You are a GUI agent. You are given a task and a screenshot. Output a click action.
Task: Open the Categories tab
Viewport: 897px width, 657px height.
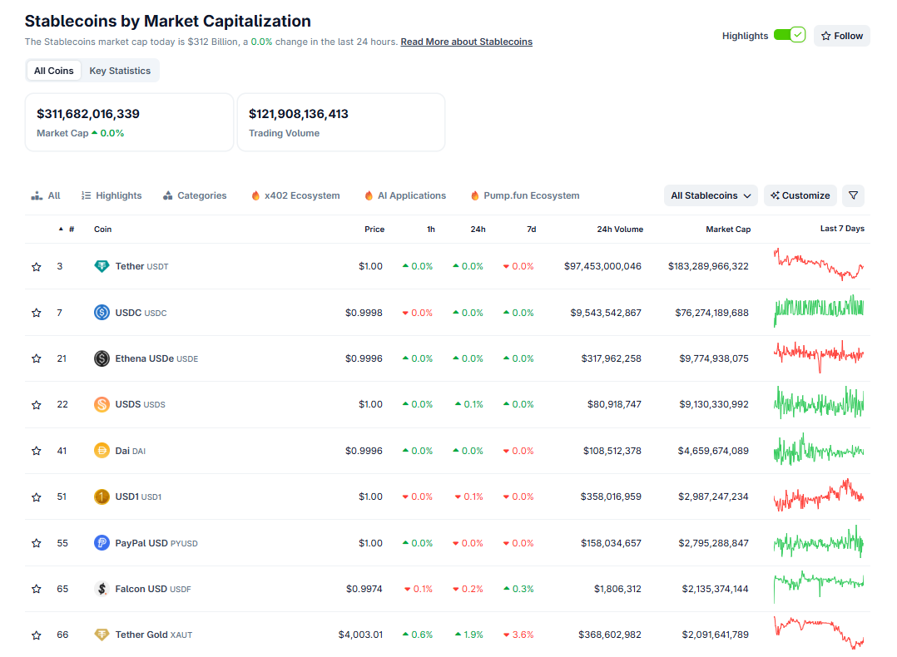pyautogui.click(x=195, y=195)
